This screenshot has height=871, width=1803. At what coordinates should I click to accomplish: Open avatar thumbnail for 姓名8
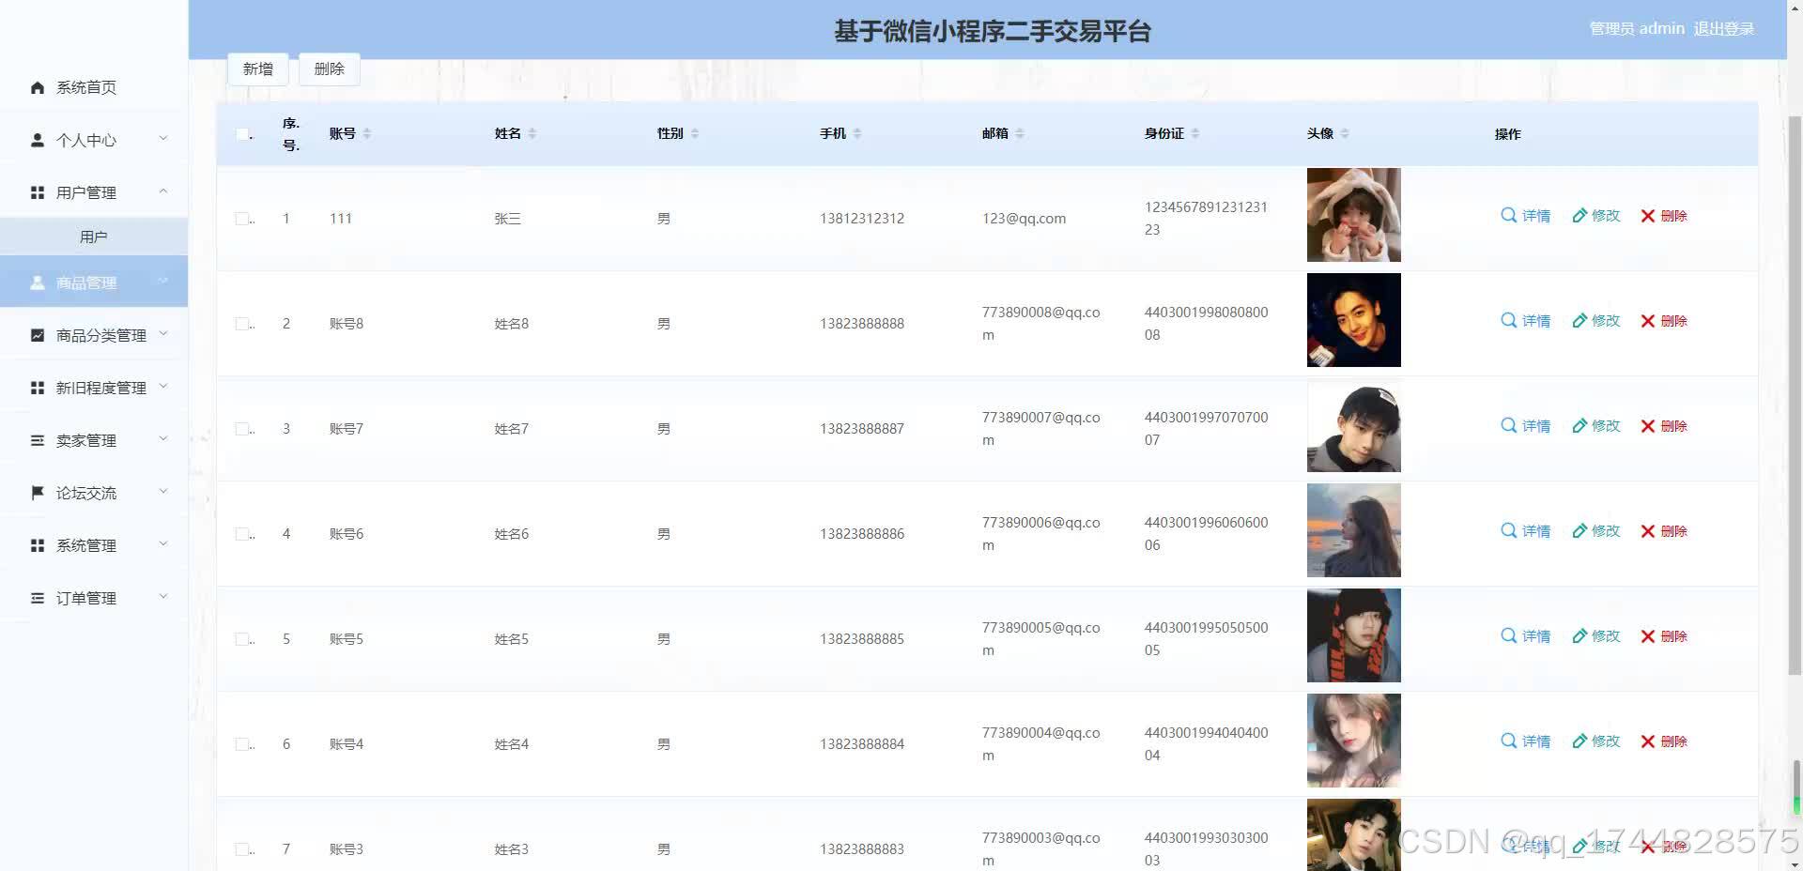tap(1354, 320)
